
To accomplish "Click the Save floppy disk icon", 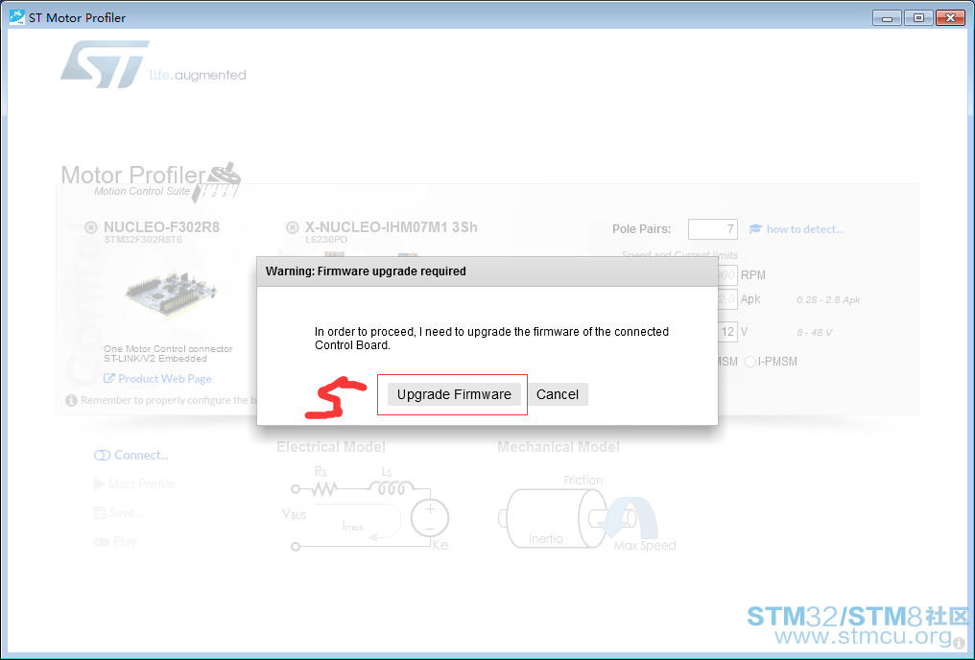I will (x=100, y=512).
